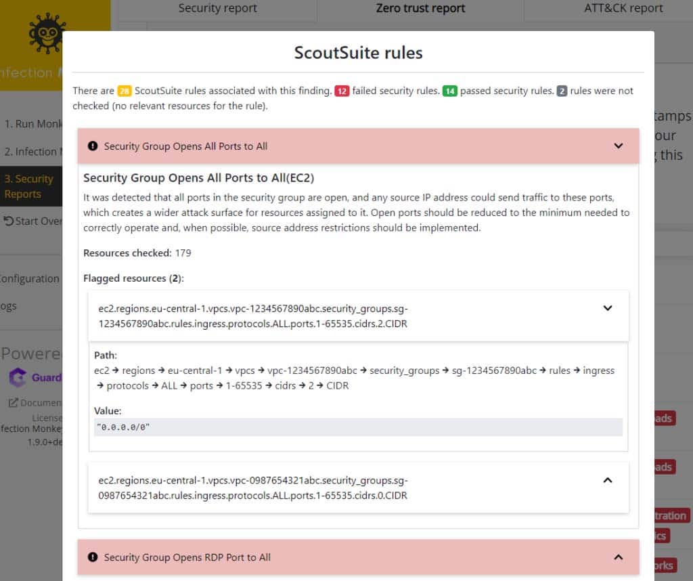Expand the vpc-0987654321abc flagged resource chevron
The width and height of the screenshot is (693, 581).
(x=607, y=480)
